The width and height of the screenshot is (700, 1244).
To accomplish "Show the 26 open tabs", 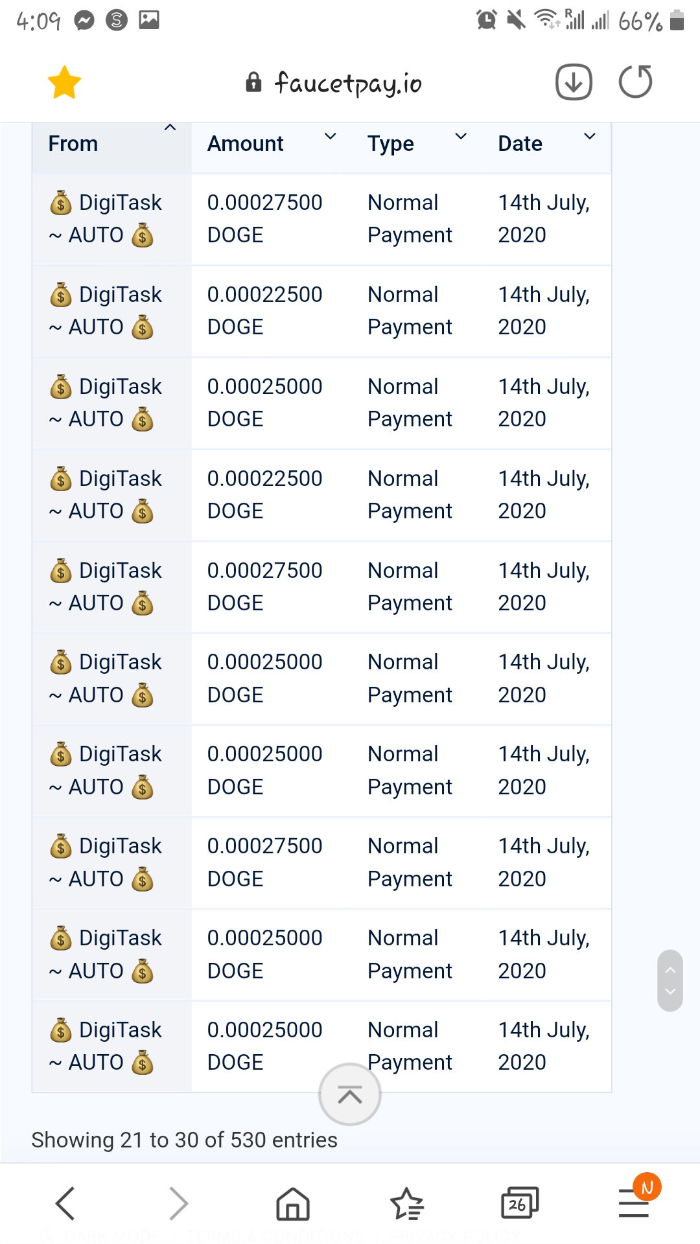I will [520, 1203].
